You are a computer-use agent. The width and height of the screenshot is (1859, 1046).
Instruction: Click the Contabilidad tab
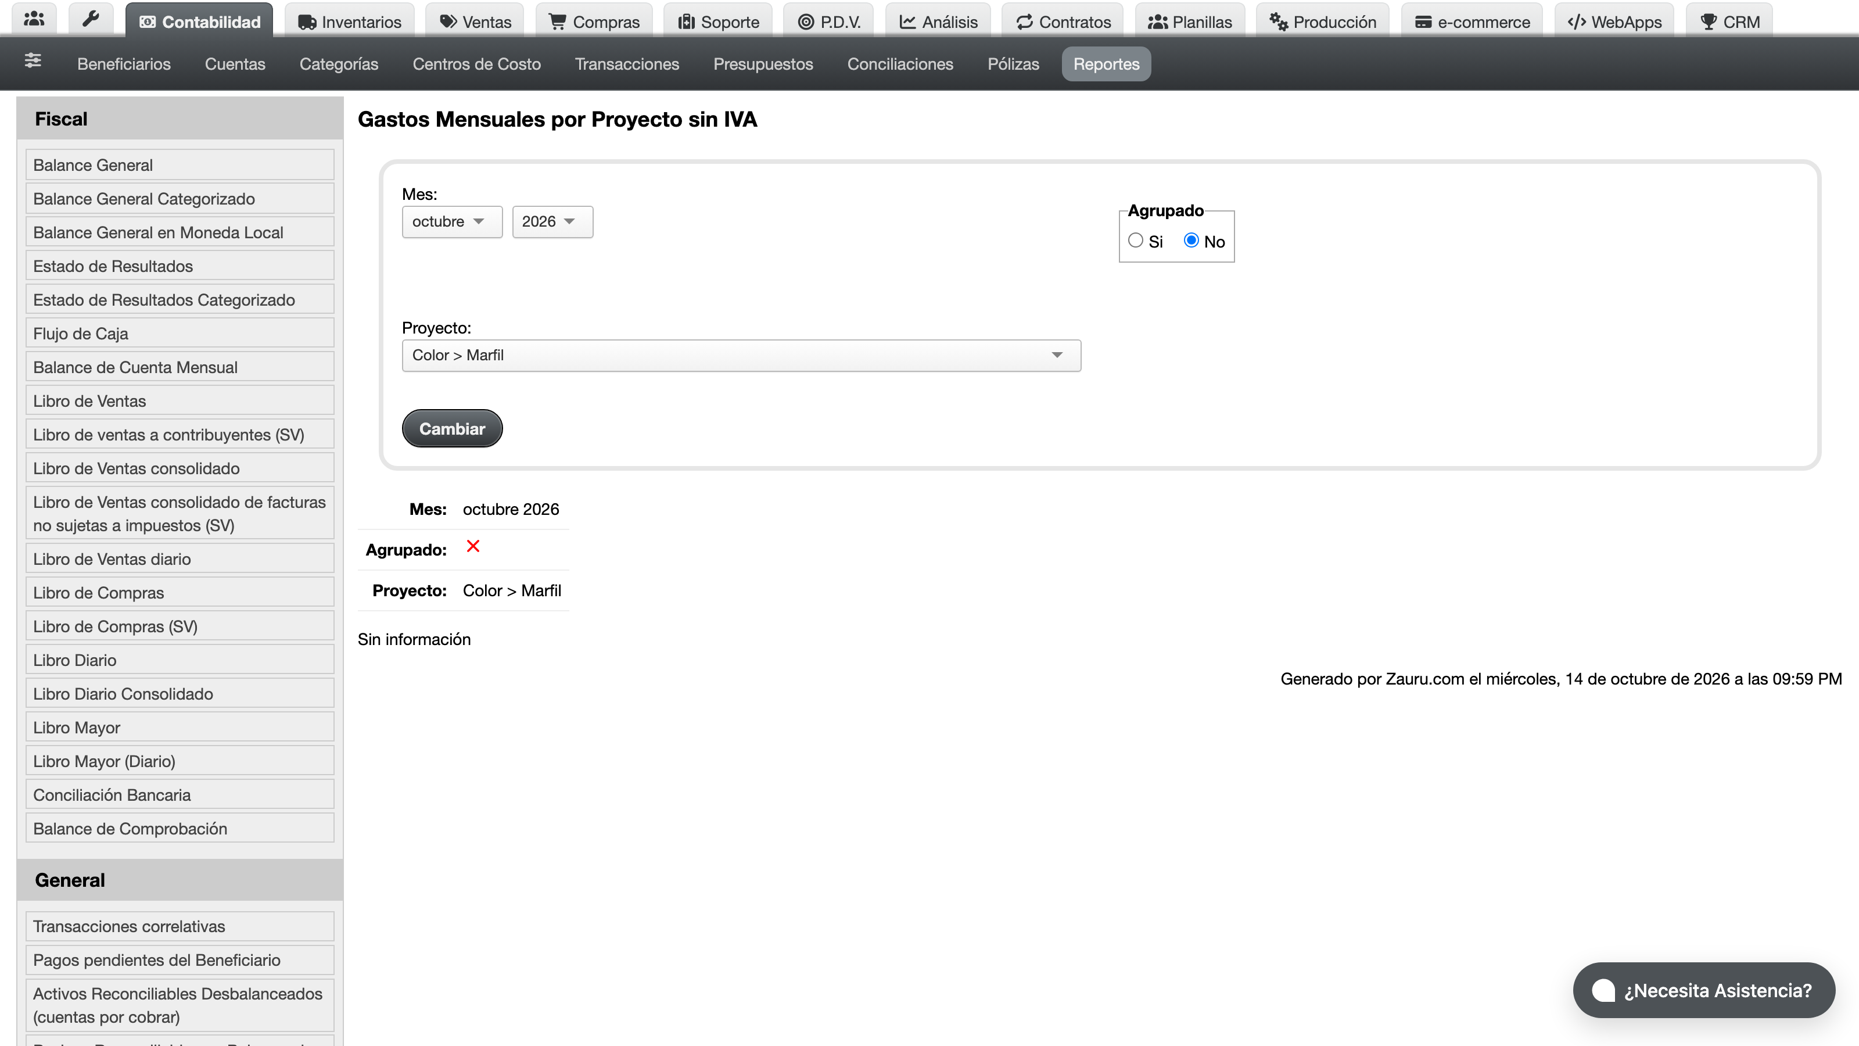[199, 22]
